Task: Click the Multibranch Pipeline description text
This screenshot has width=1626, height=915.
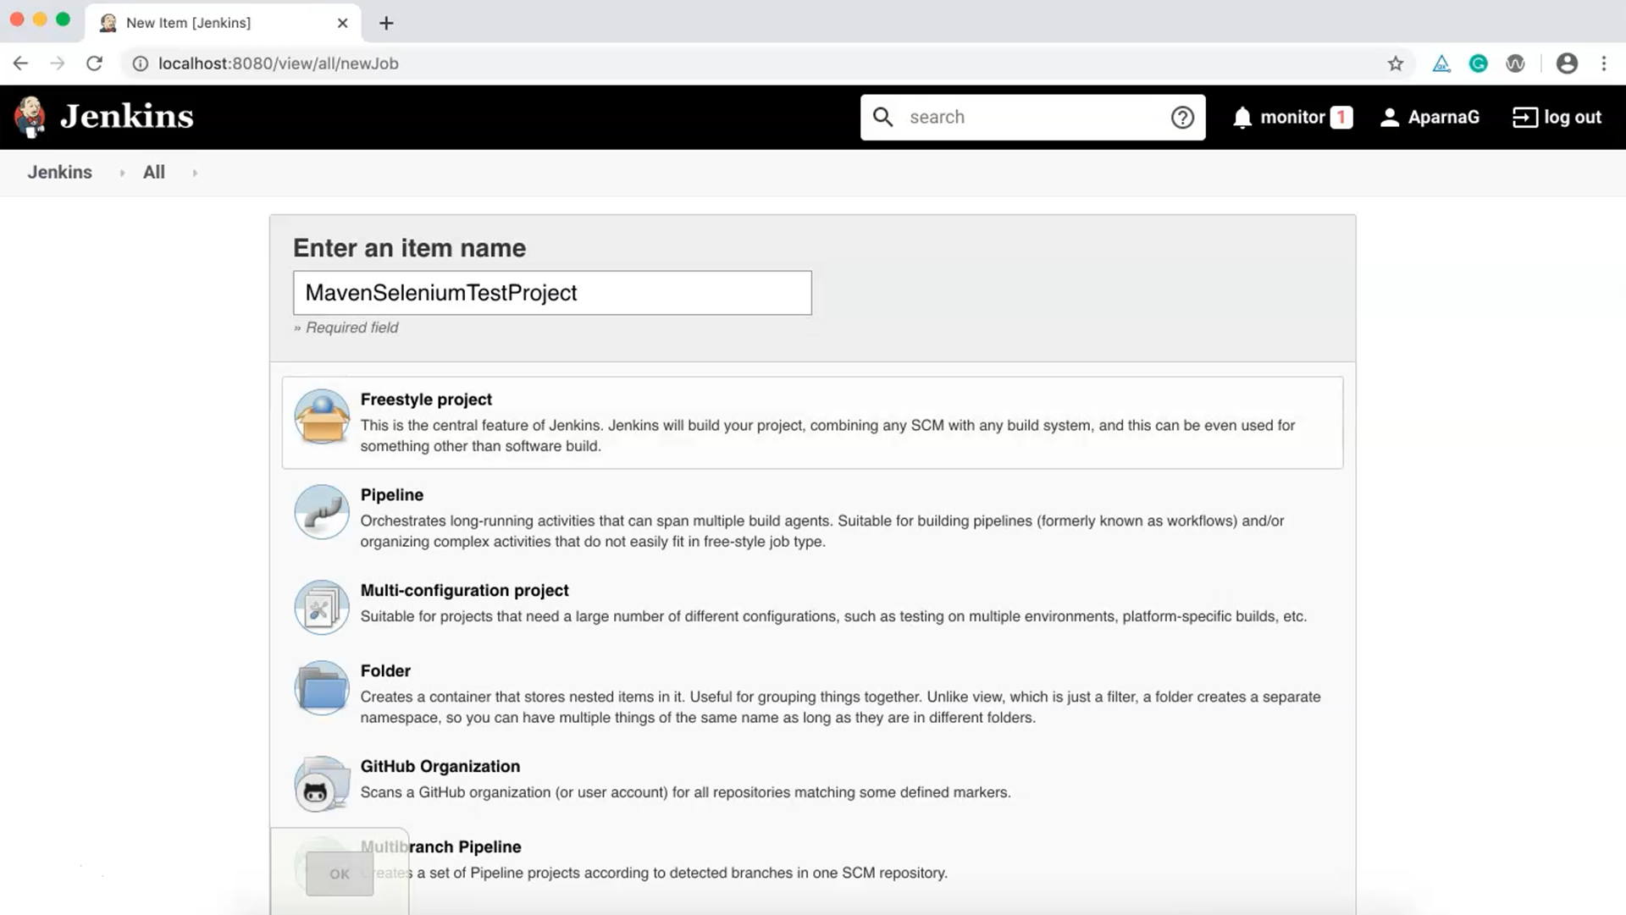Action: click(654, 873)
